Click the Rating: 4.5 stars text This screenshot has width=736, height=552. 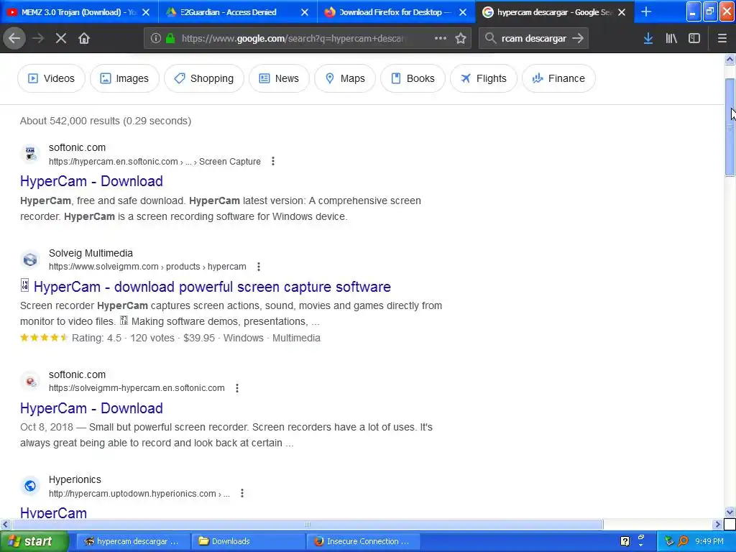coord(97,338)
